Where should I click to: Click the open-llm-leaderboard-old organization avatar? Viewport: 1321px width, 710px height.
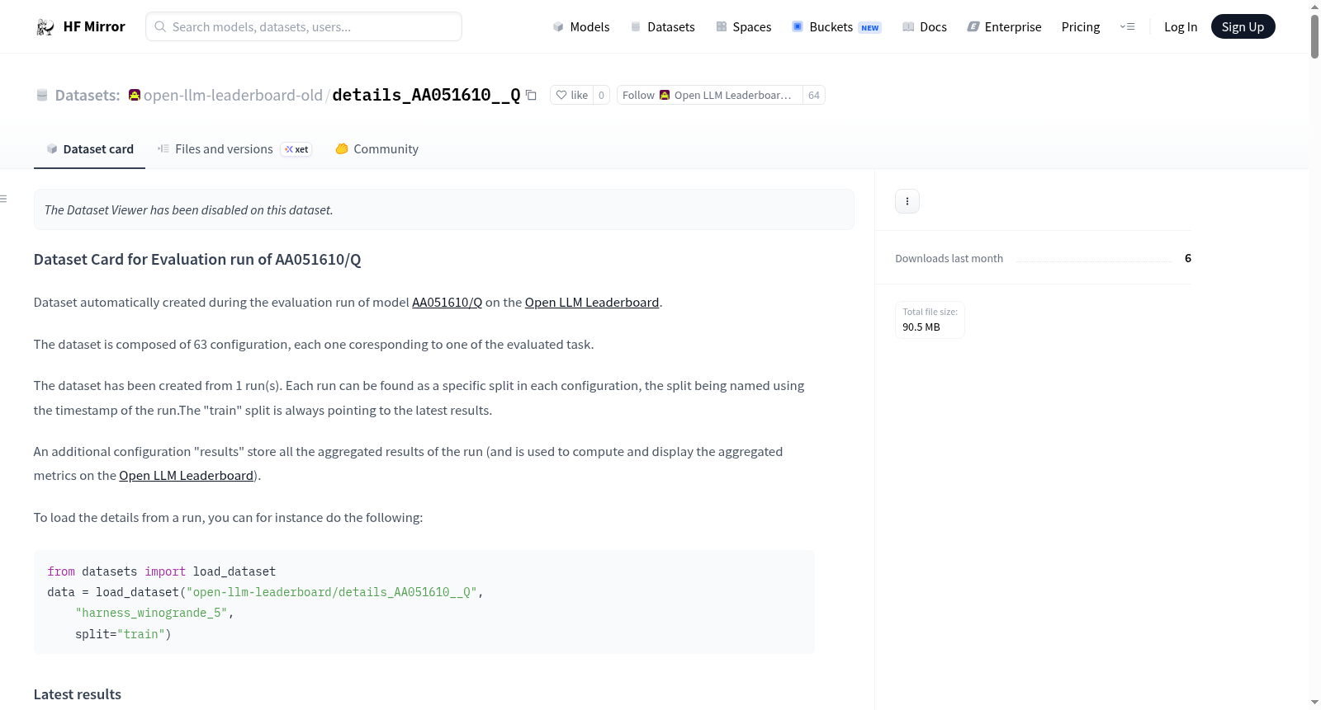tap(135, 95)
